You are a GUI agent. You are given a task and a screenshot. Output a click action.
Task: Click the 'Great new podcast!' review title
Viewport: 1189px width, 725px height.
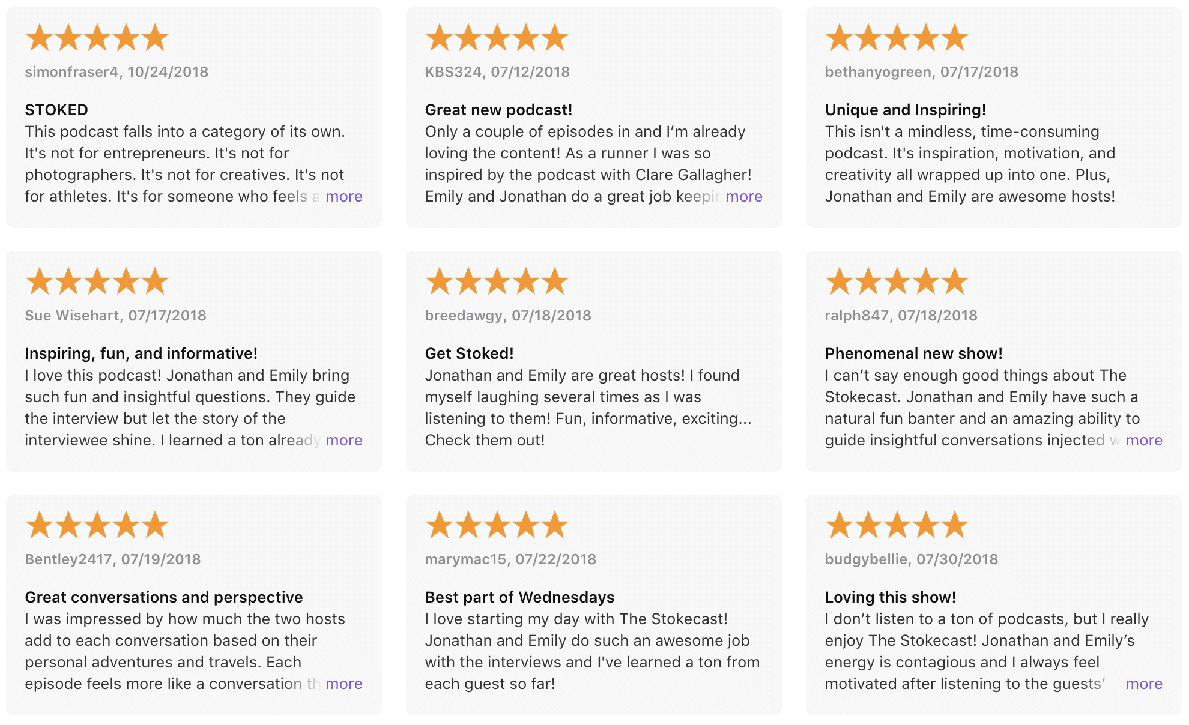(498, 110)
